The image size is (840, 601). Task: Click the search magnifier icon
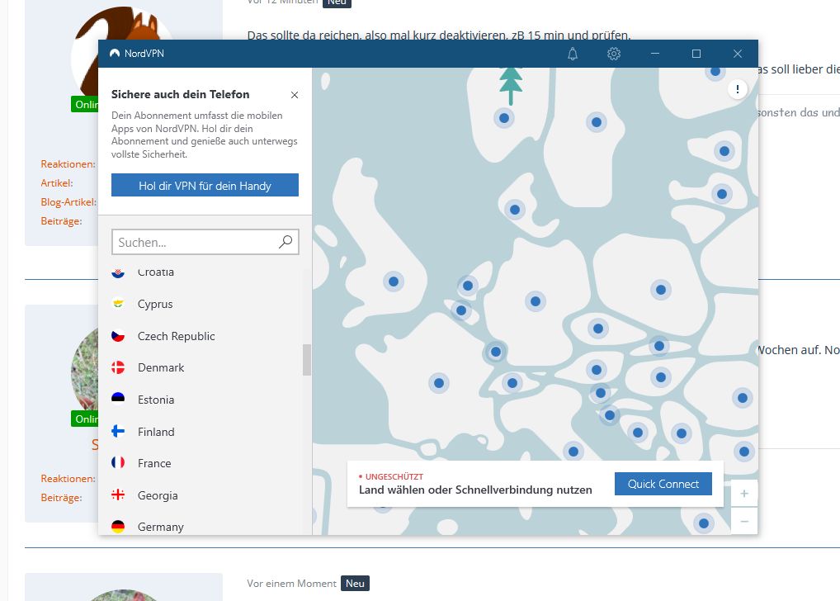pos(286,242)
